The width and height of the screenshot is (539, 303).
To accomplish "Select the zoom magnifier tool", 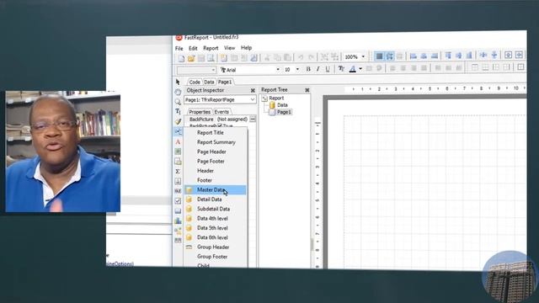I will click(x=178, y=102).
